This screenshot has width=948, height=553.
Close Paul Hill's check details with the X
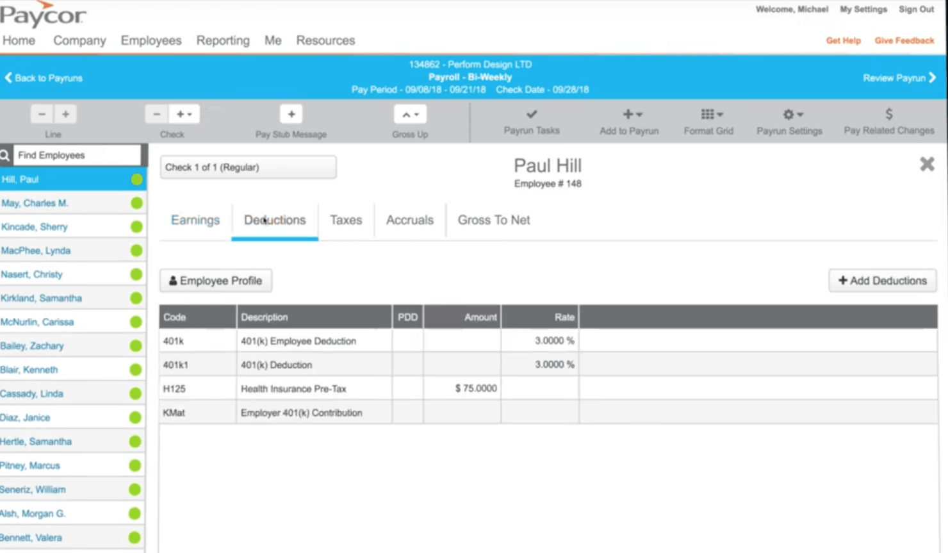tap(926, 164)
